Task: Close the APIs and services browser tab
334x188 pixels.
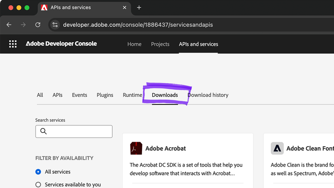Action: click(124, 8)
